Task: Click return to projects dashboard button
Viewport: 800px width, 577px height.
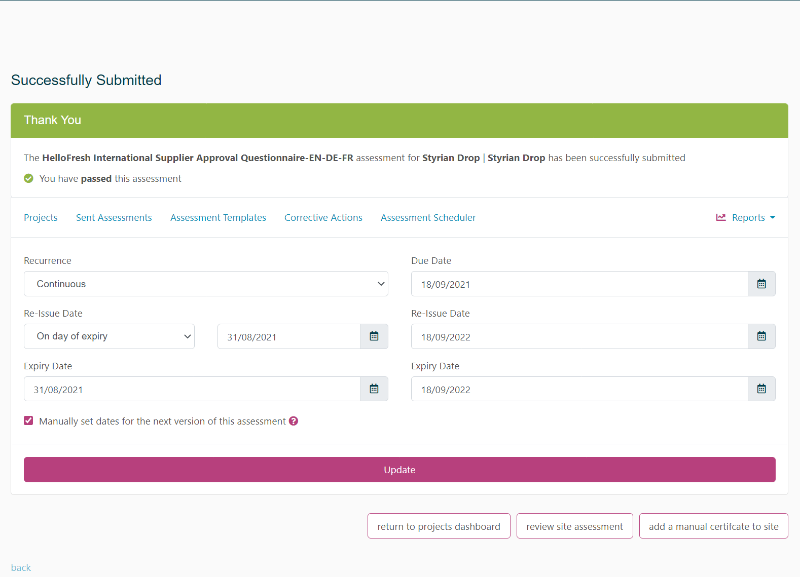Action: pyautogui.click(x=439, y=526)
